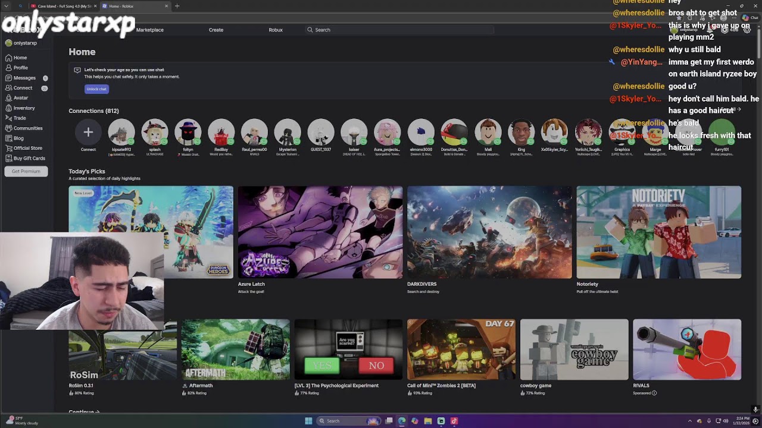The height and width of the screenshot is (428, 762).
Task: Open Mali's connection avatar
Action: (x=488, y=133)
